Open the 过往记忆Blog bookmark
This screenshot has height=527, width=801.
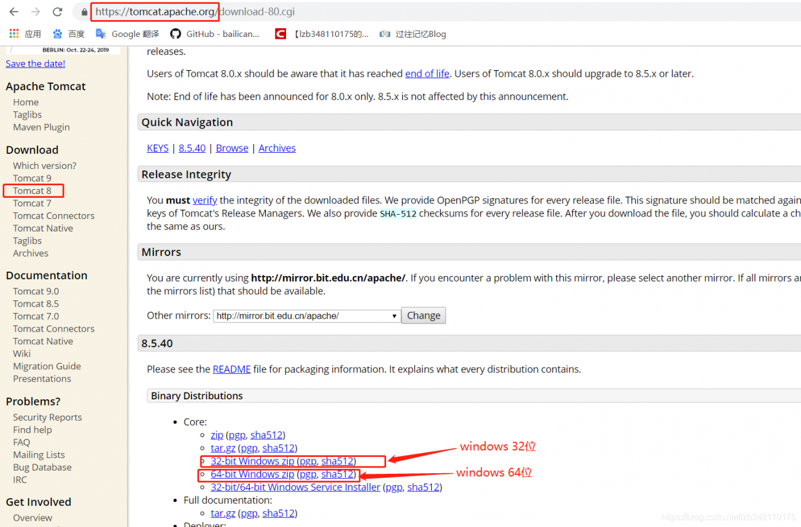pos(413,34)
